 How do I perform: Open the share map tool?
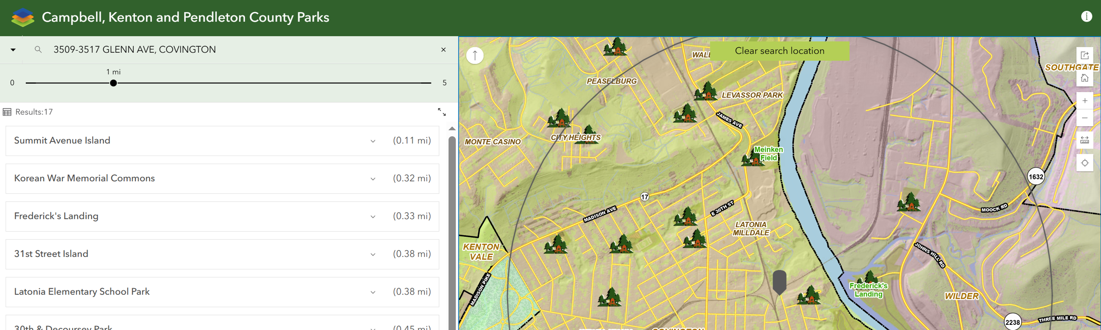[1085, 55]
